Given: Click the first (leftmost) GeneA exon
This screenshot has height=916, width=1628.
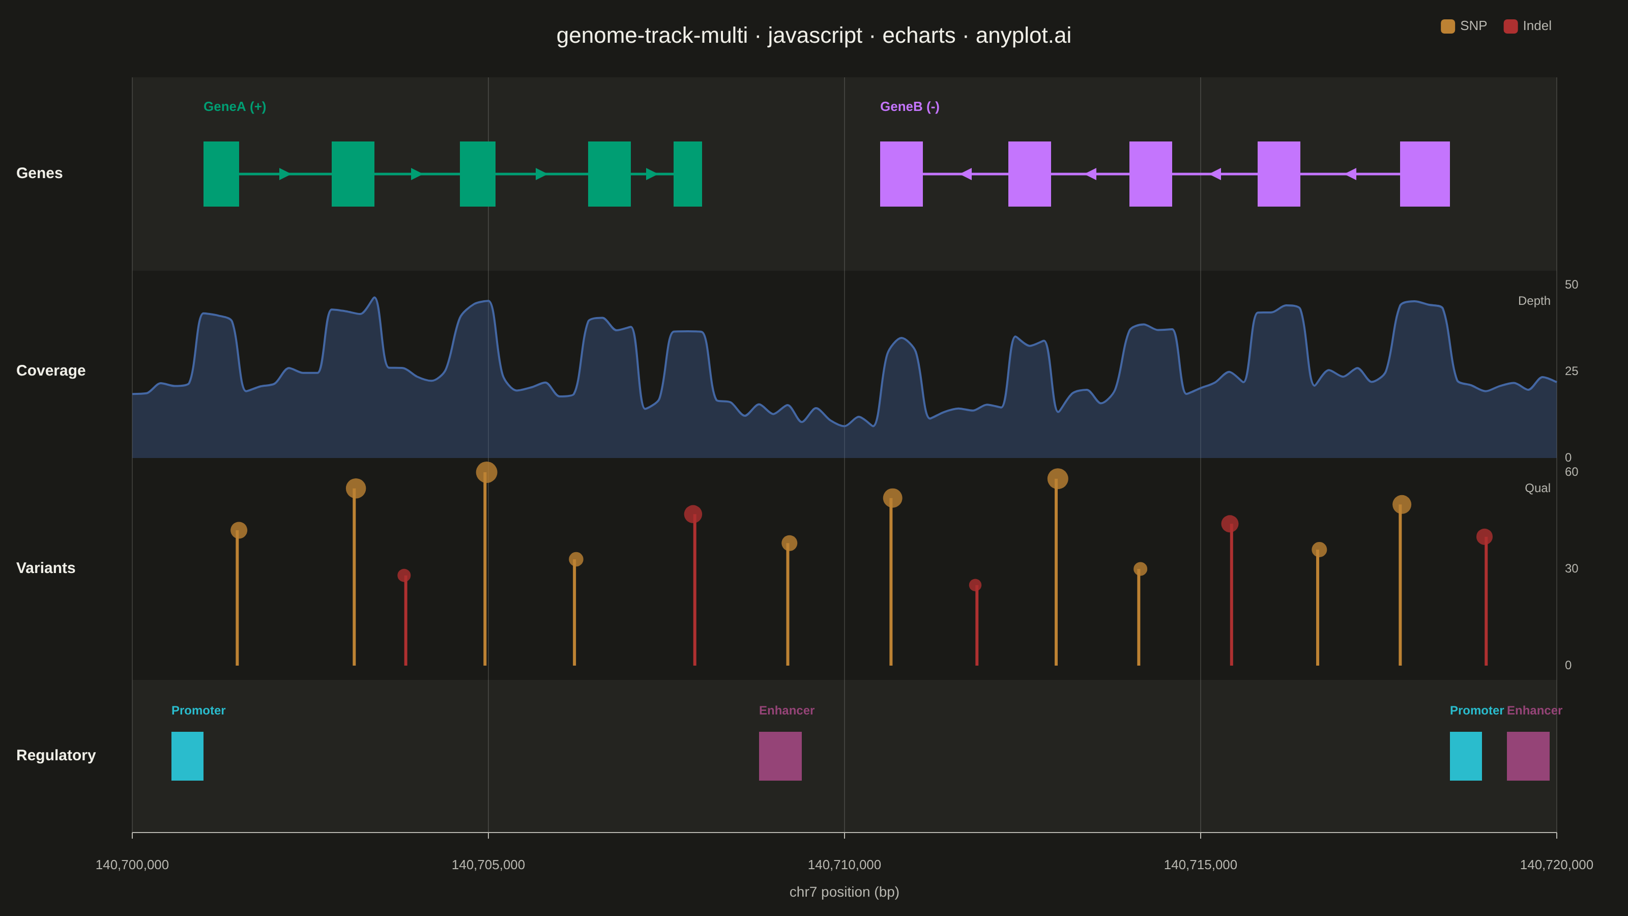Looking at the screenshot, I should point(221,174).
